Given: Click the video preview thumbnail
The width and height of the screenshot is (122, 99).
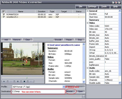Looking at the screenshot, I should [x=23, y=59].
